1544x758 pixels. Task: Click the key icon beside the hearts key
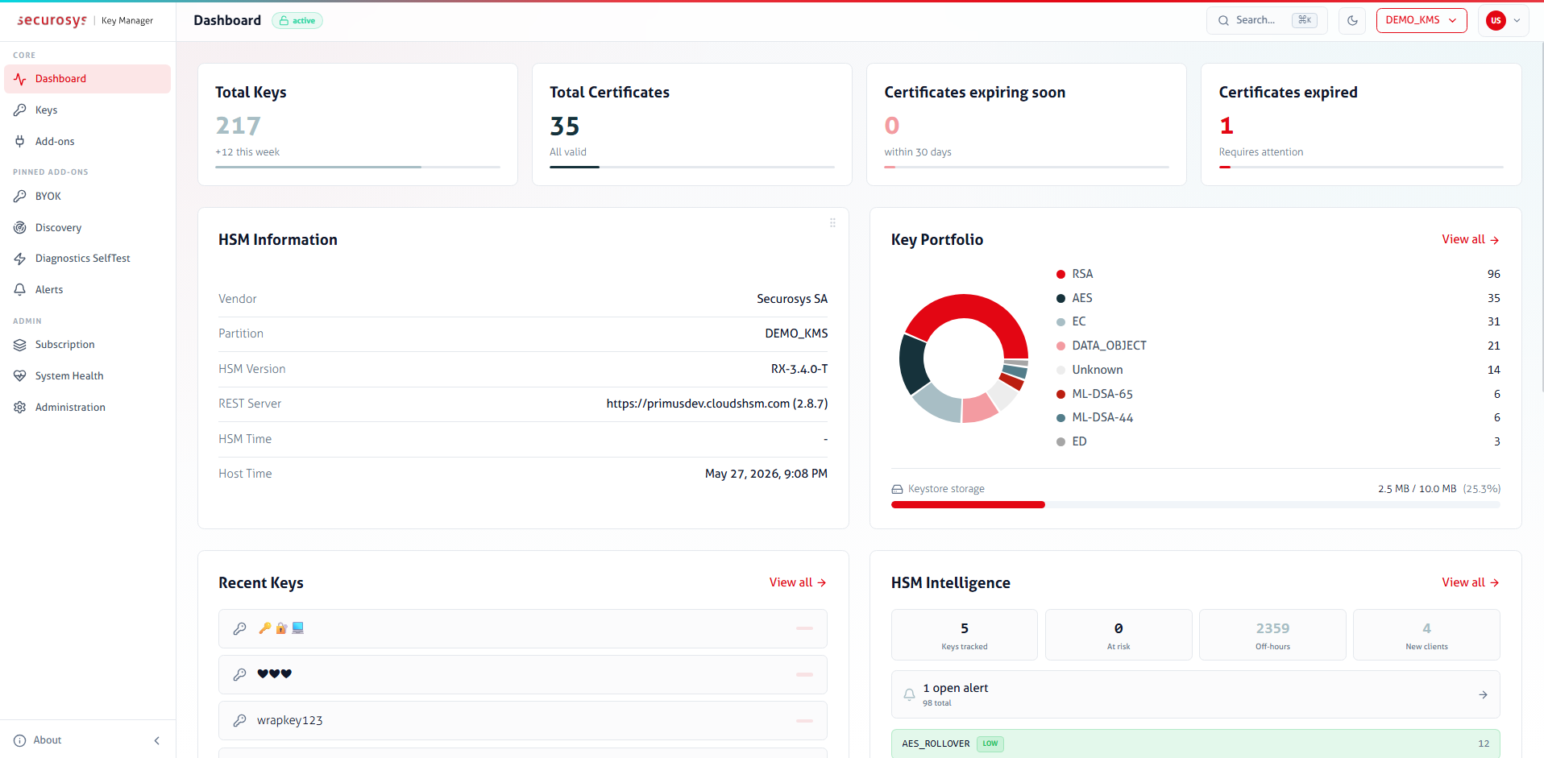pyautogui.click(x=239, y=675)
